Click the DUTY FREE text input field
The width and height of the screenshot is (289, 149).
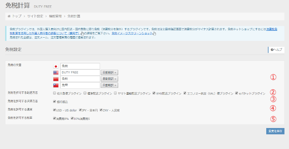tap(80, 73)
